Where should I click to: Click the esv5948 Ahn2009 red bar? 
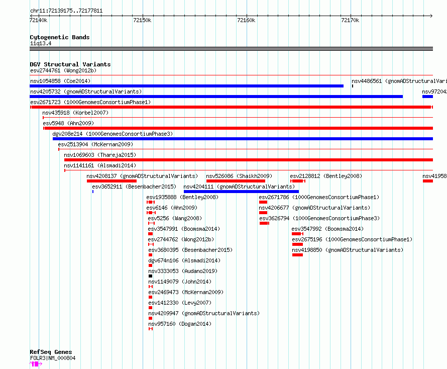238,128
